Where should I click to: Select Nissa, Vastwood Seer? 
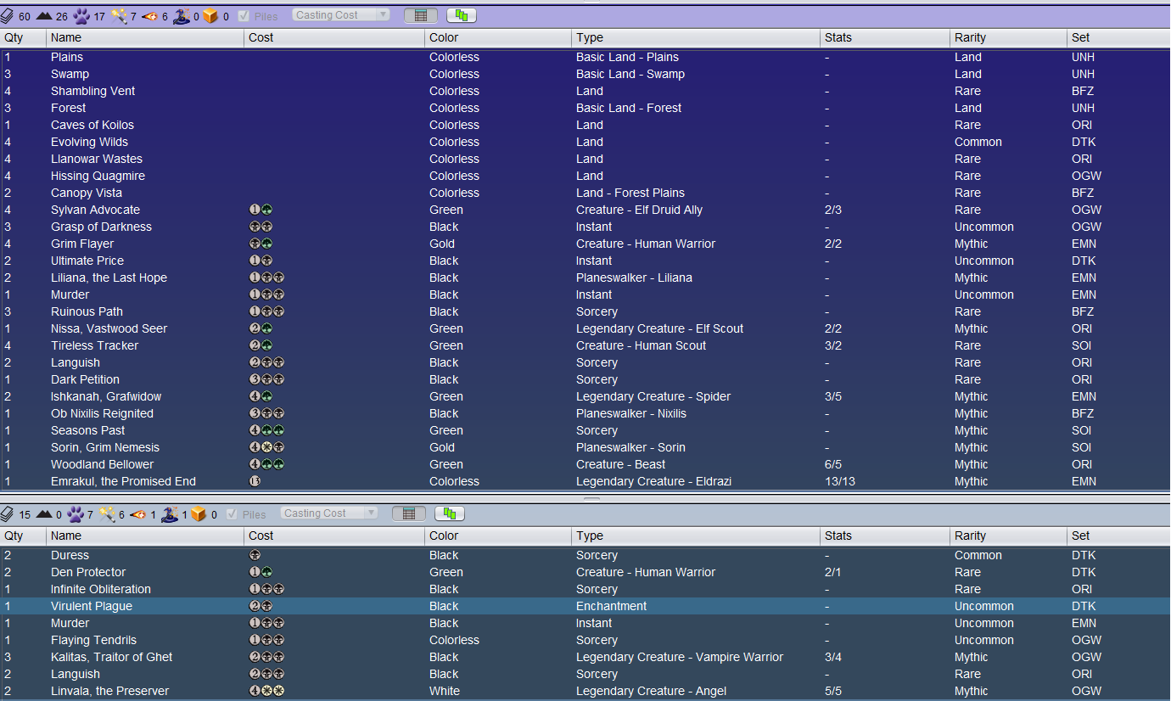coord(585,328)
